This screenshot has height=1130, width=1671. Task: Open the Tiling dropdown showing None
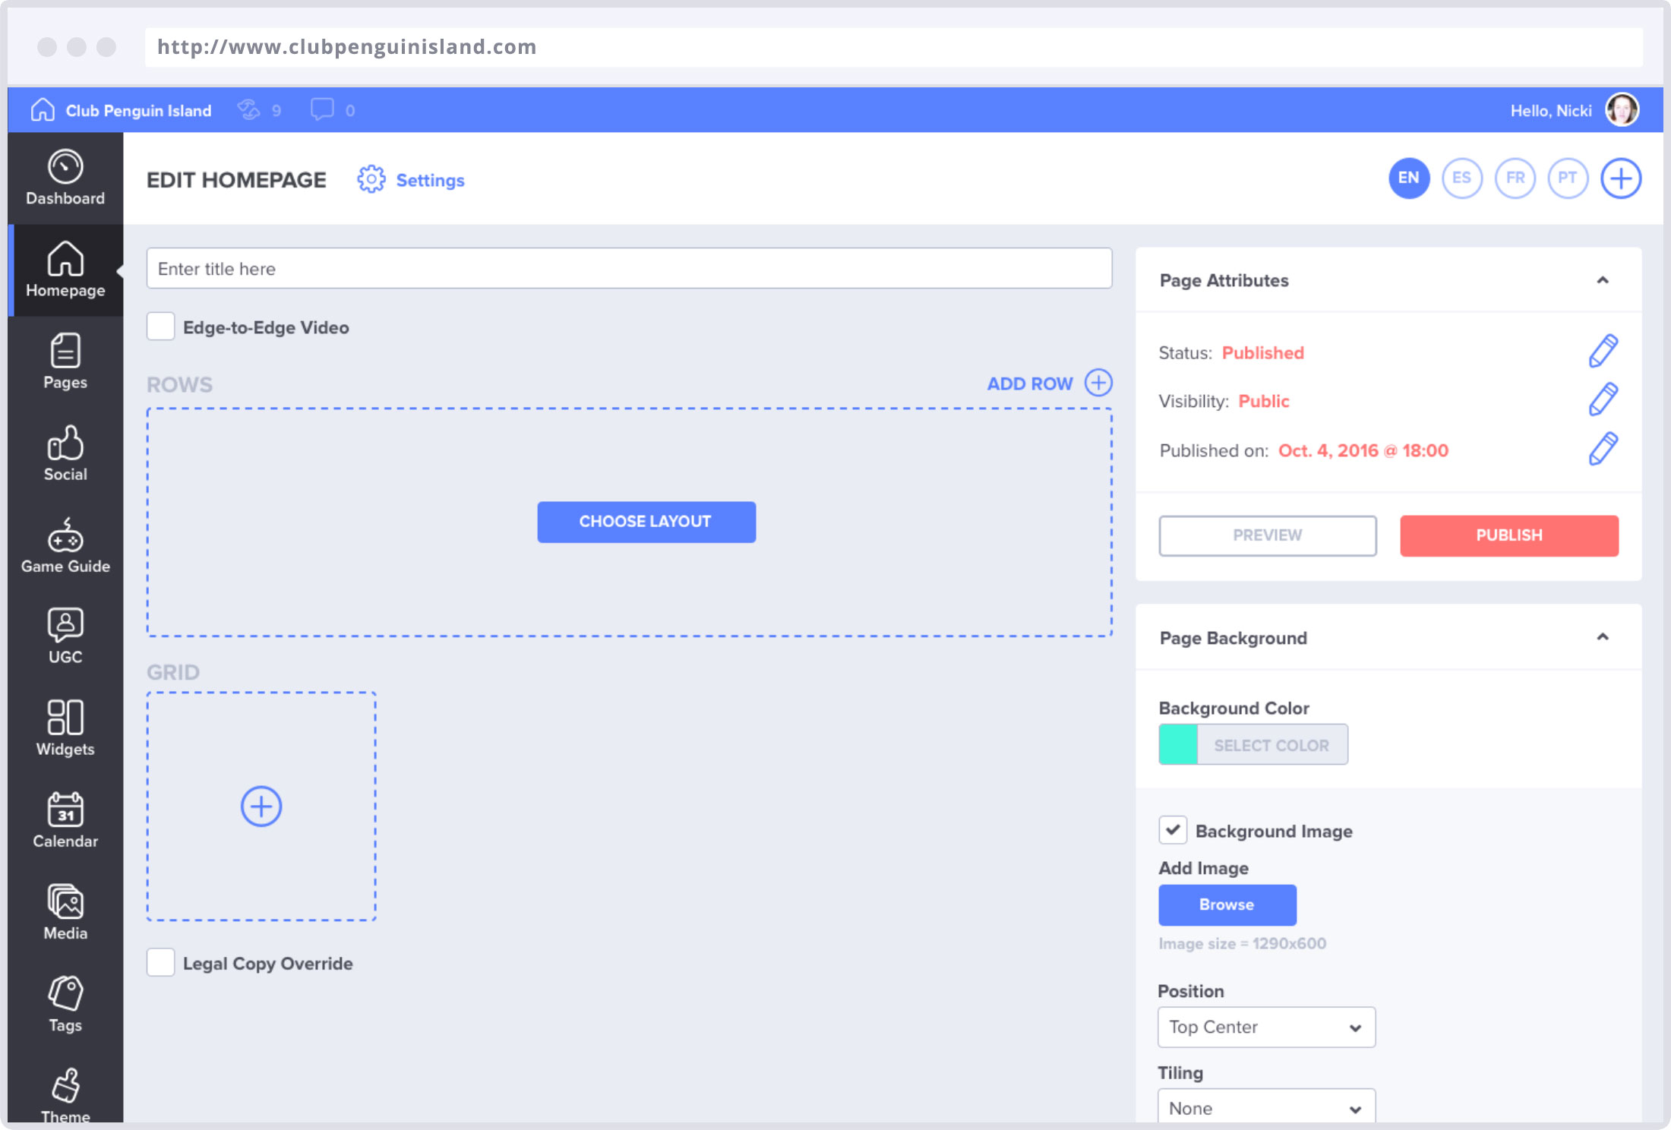point(1266,1107)
